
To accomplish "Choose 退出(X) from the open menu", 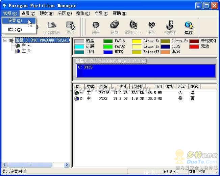I will [x=19, y=30].
